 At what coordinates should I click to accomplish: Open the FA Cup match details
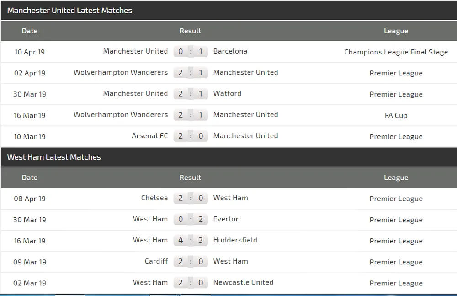click(396, 115)
